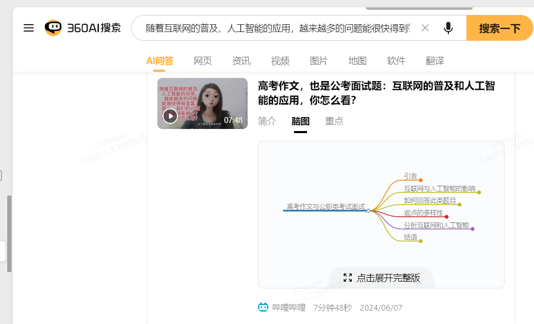Switch to the 网页 tab

coord(203,61)
